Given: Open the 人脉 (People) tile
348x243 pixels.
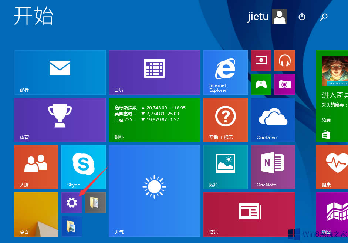Looking at the screenshot, I should pos(36,167).
